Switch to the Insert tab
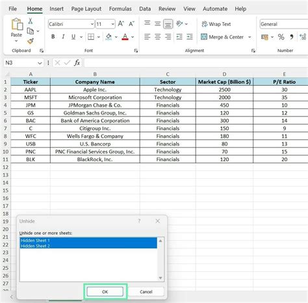308x303 pixels. pos(57,9)
